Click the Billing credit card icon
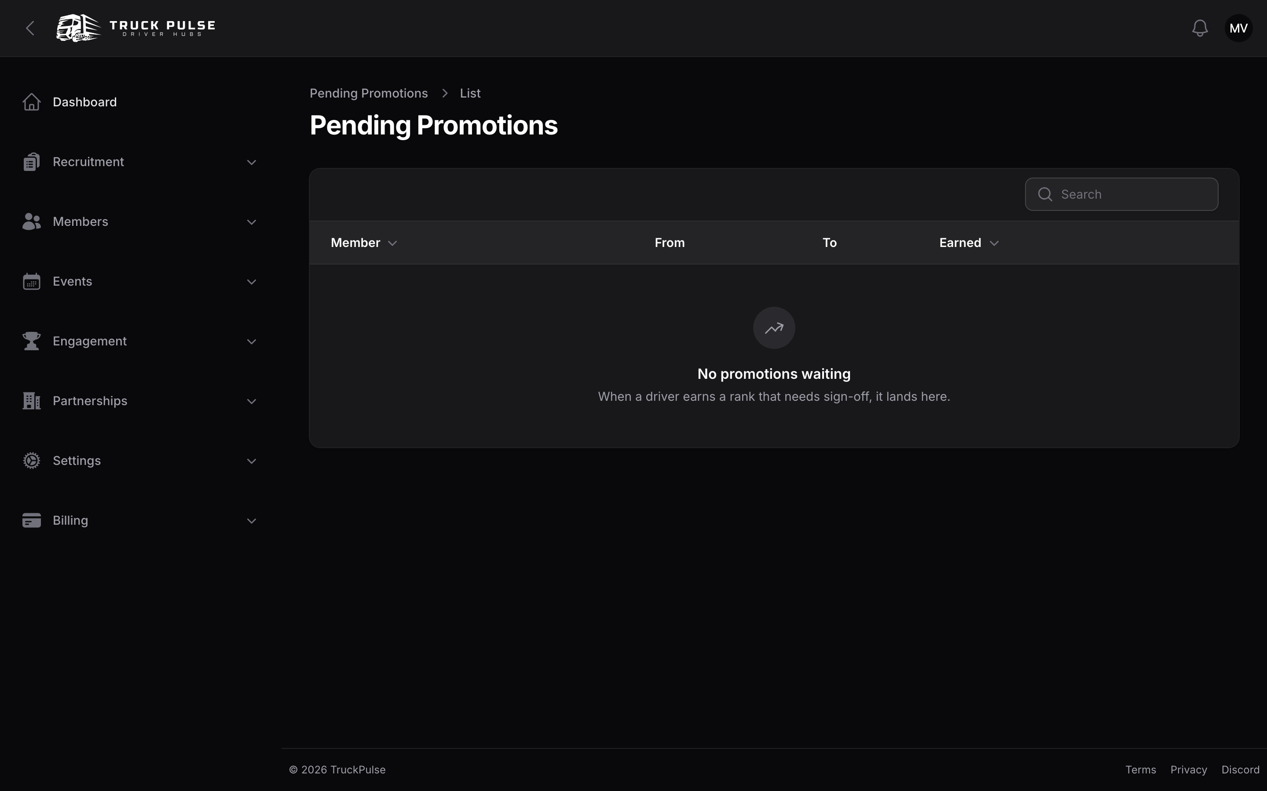 (x=31, y=521)
